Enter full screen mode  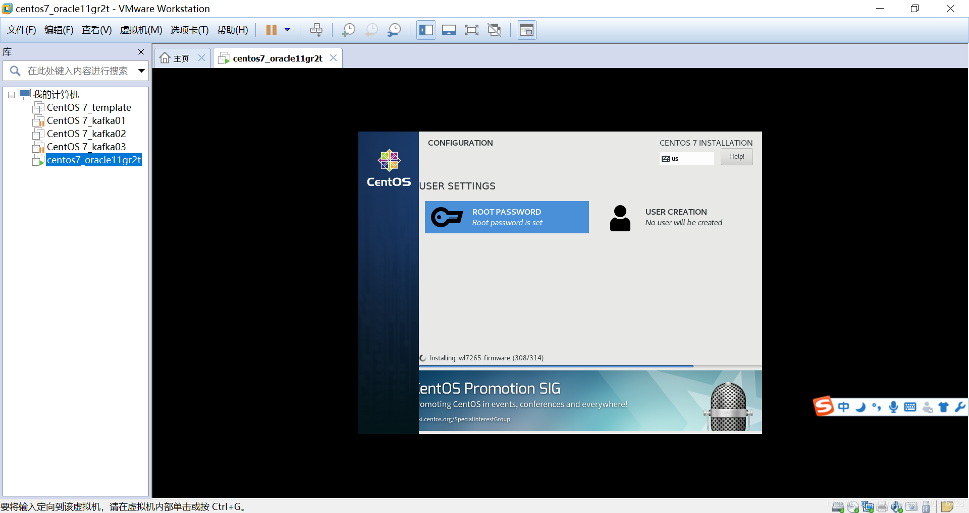[x=471, y=30]
